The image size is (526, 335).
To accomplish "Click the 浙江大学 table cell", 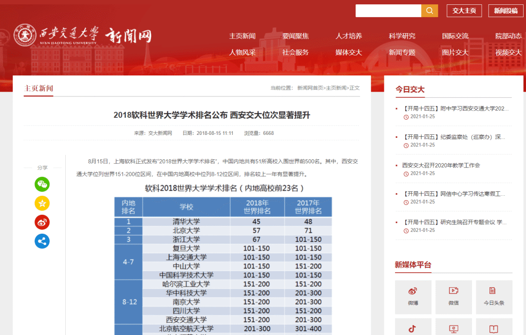I will 186,240.
